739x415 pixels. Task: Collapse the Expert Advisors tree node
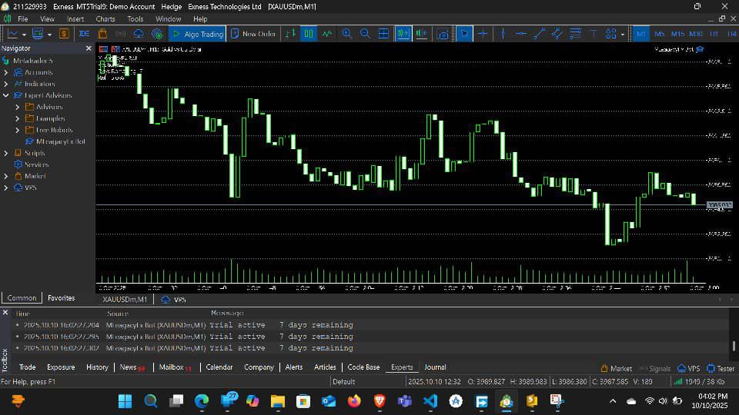point(6,95)
